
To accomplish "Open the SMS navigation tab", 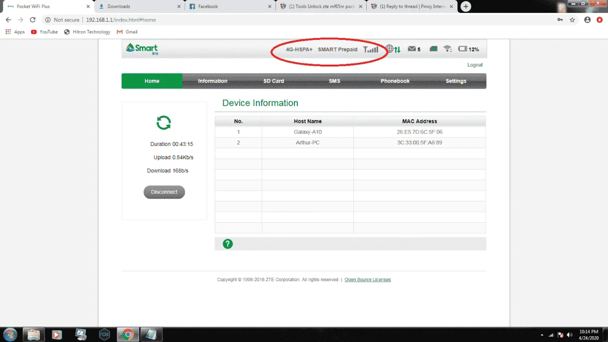I will coord(334,81).
